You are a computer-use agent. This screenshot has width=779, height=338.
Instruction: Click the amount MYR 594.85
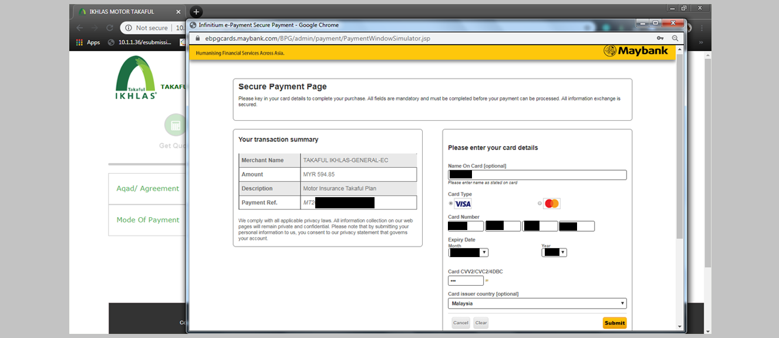point(320,174)
